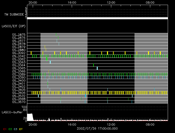Click the OS_3402 row label
Image resolution: width=175 pixels, height=133 pixels.
[x=19, y=86]
